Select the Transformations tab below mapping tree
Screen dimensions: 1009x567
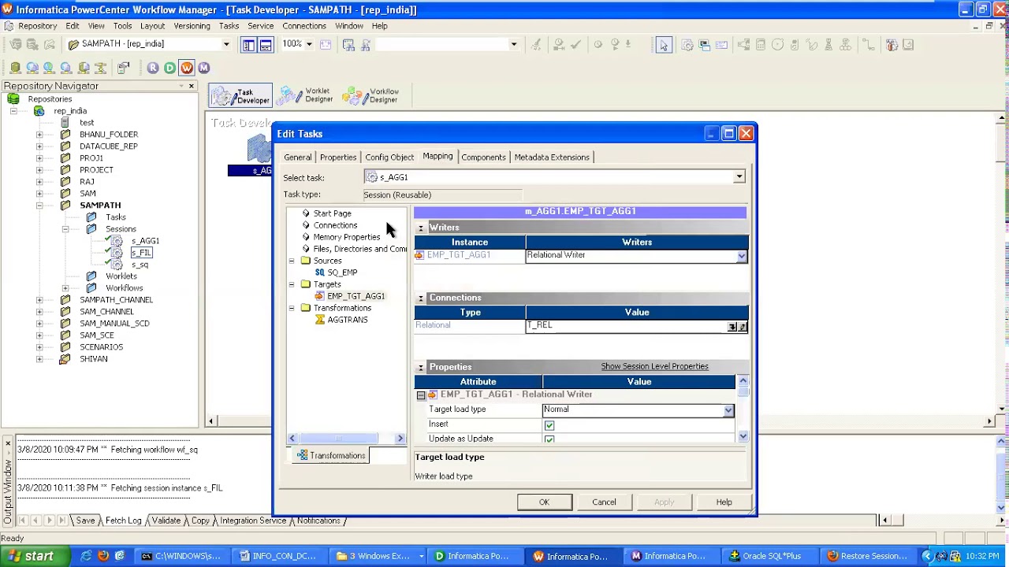tap(331, 456)
